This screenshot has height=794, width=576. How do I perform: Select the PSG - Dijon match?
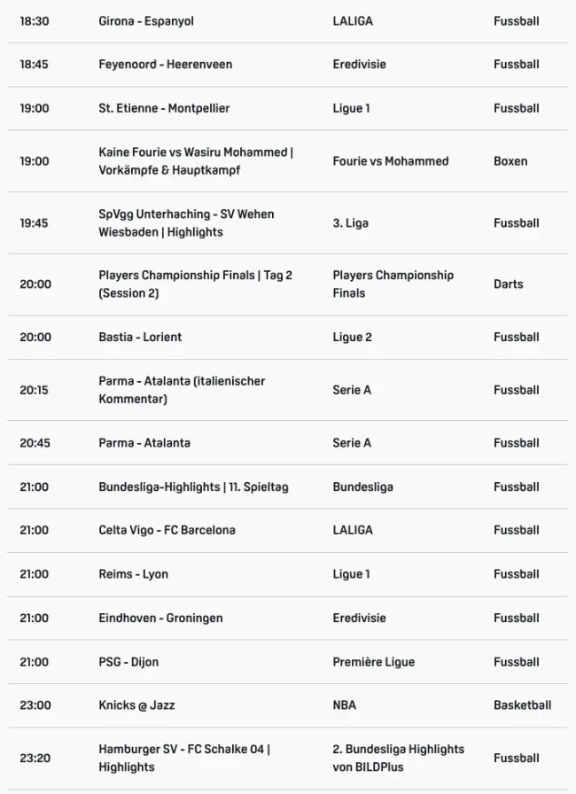tap(128, 662)
